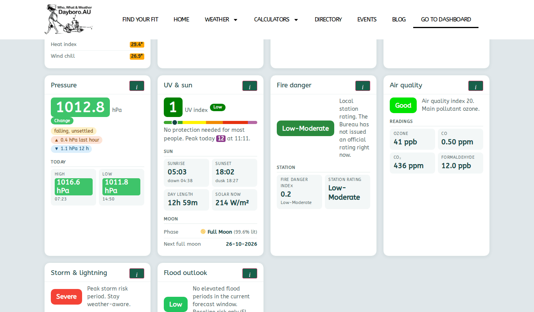
Task: Open the Air quality info icon
Action: click(x=476, y=86)
